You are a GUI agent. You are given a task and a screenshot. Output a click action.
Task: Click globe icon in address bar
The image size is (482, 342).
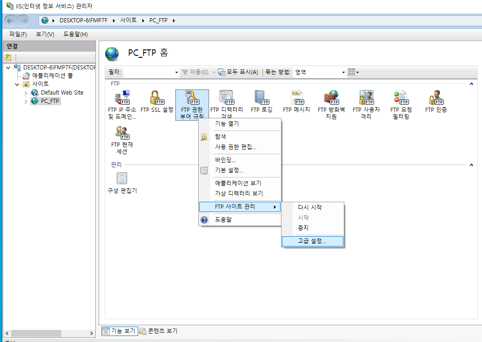pos(45,21)
